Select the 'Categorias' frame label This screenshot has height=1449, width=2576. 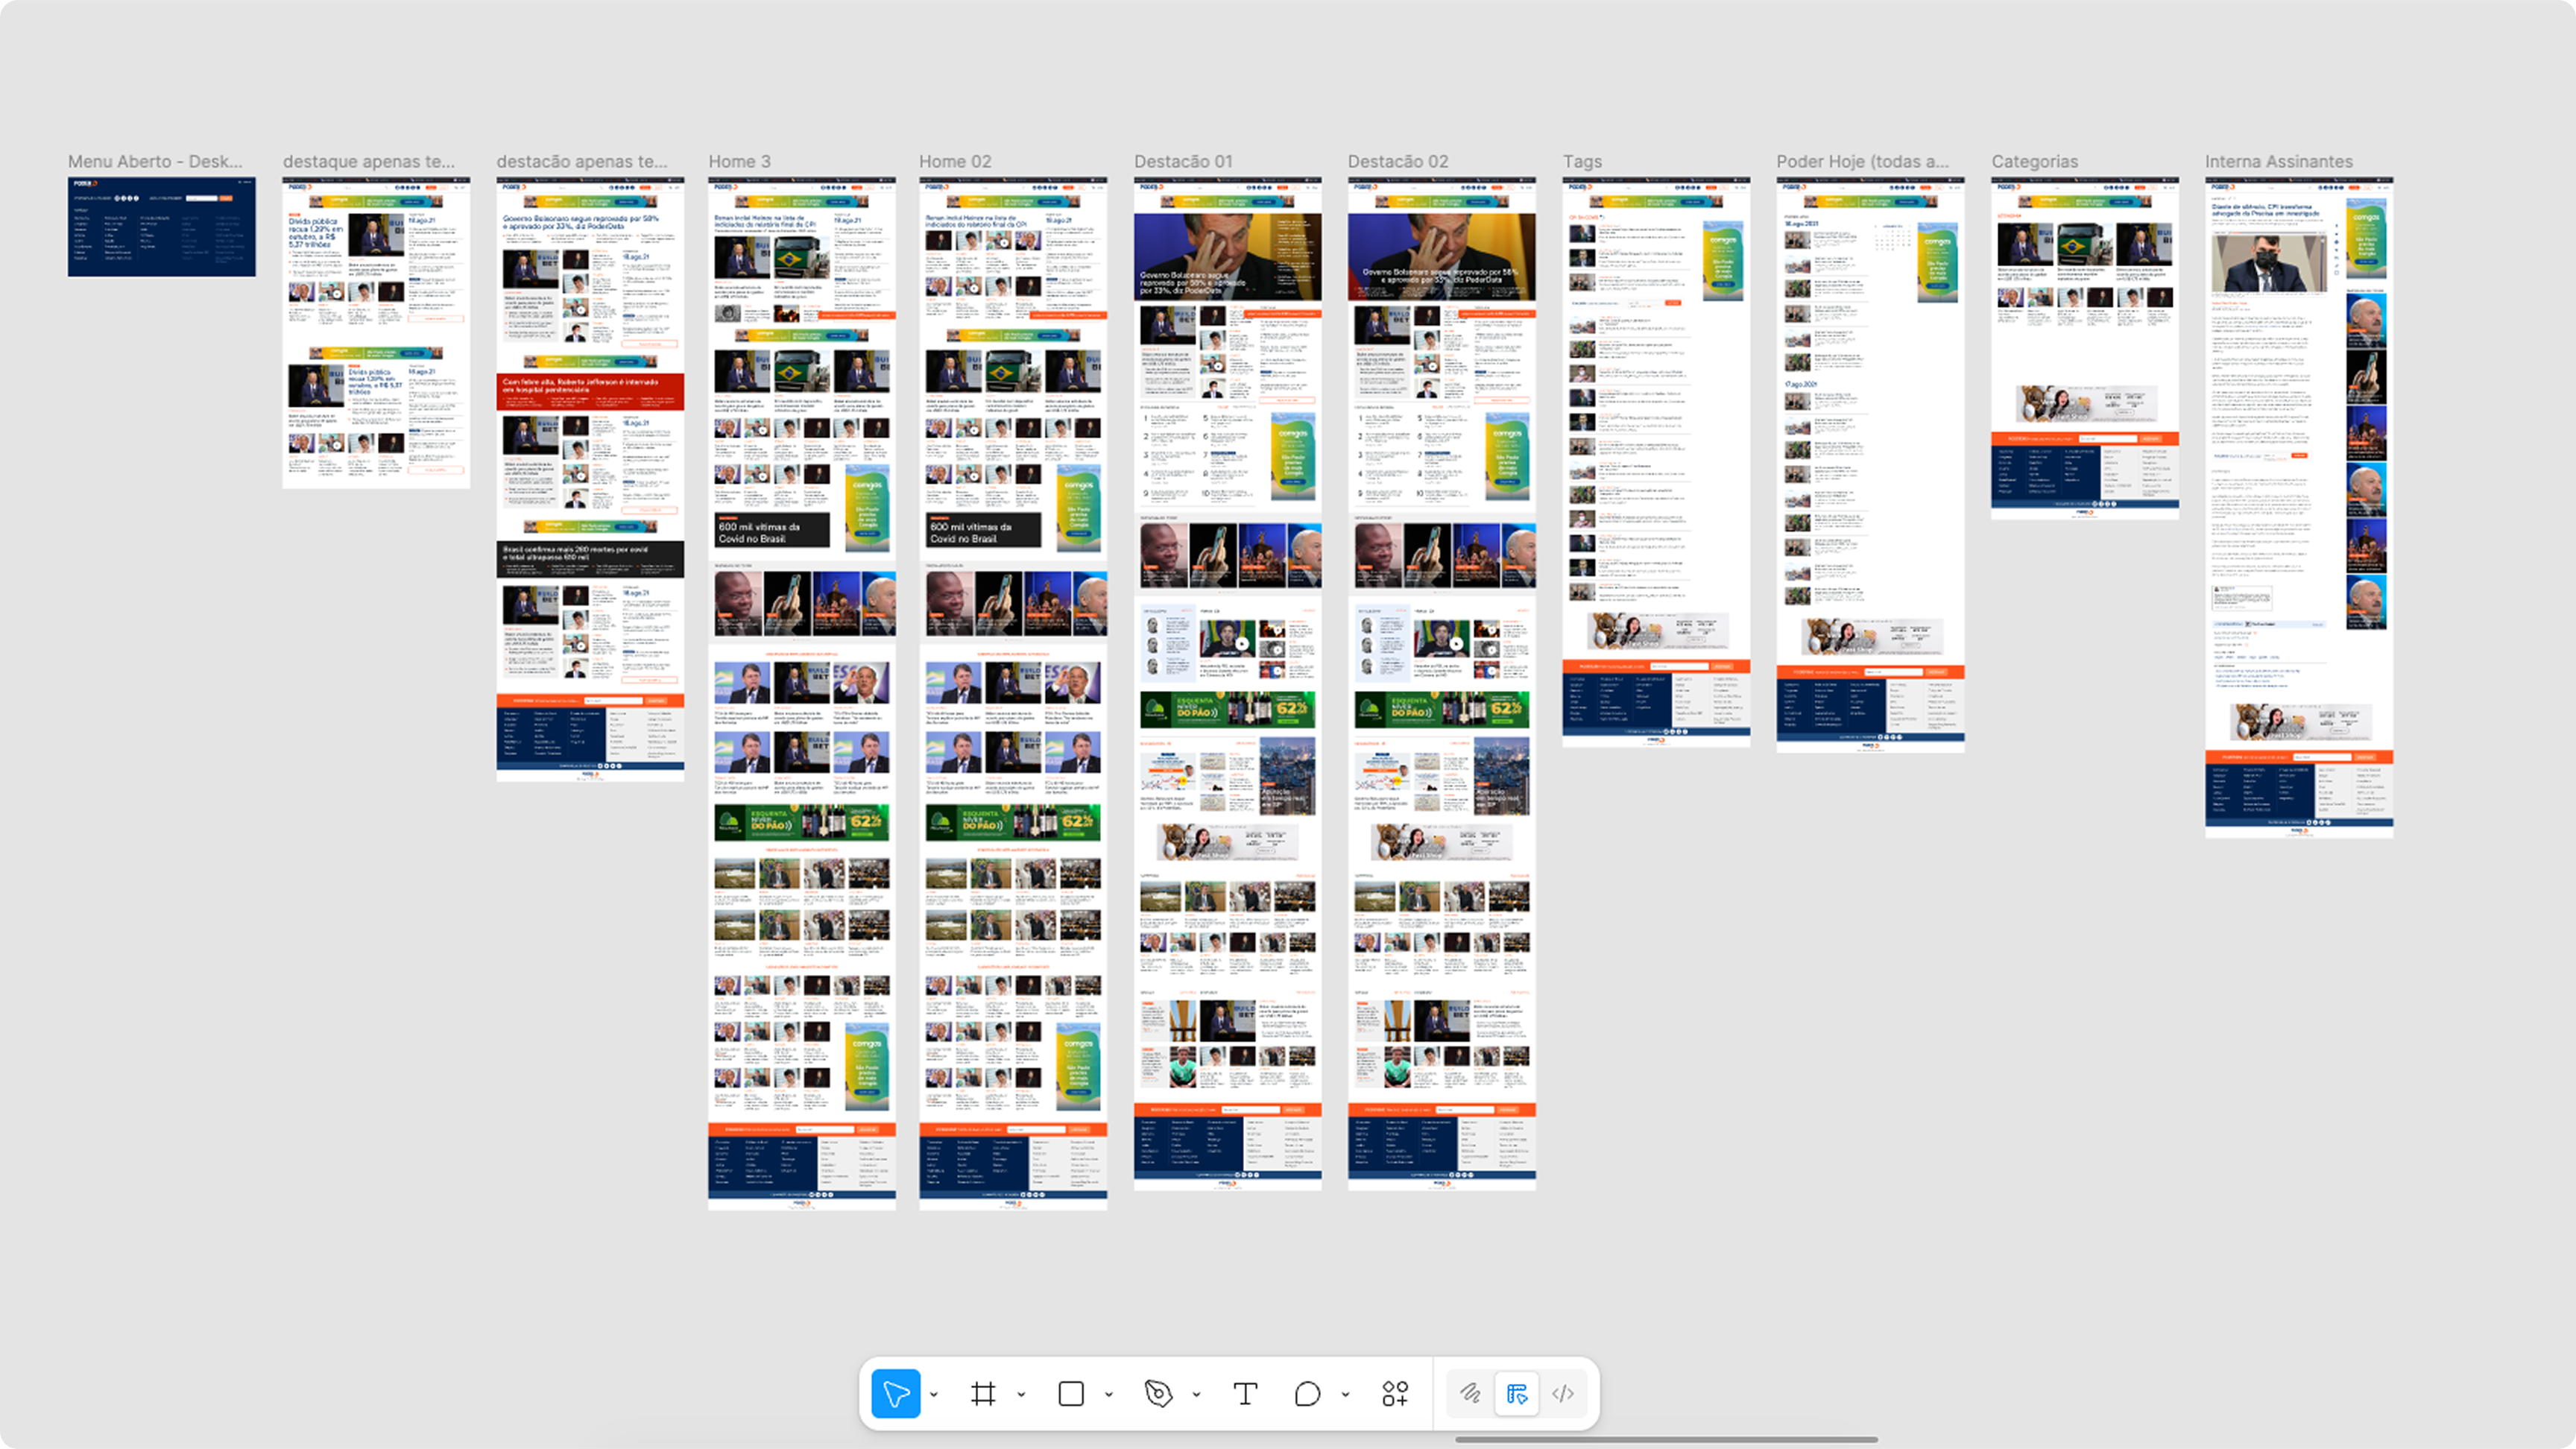pyautogui.click(x=2034, y=161)
